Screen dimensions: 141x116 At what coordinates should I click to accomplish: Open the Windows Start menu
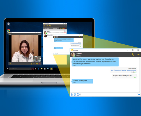coord(8,69)
